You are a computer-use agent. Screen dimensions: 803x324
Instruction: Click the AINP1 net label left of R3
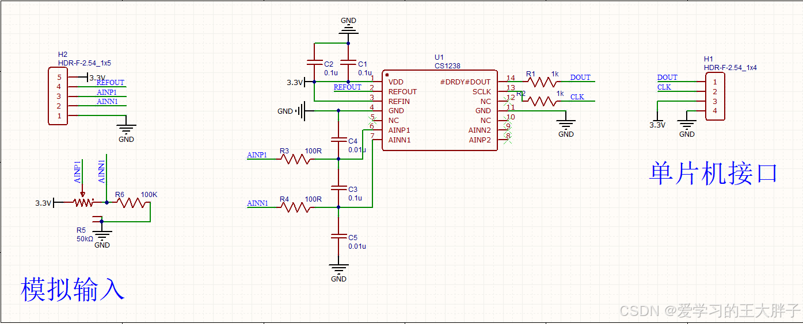point(257,155)
